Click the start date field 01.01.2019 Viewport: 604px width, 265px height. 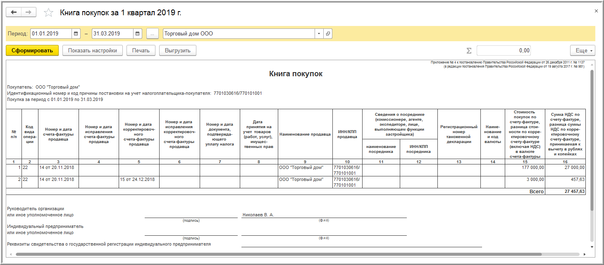tap(51, 33)
